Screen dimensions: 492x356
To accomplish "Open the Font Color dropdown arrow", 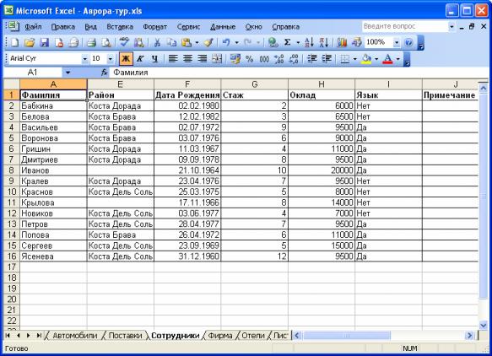I will [397, 59].
